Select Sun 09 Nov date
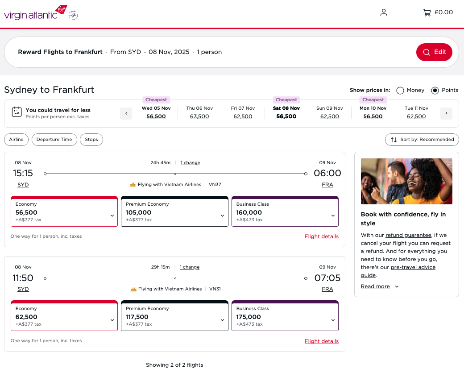 329,112
